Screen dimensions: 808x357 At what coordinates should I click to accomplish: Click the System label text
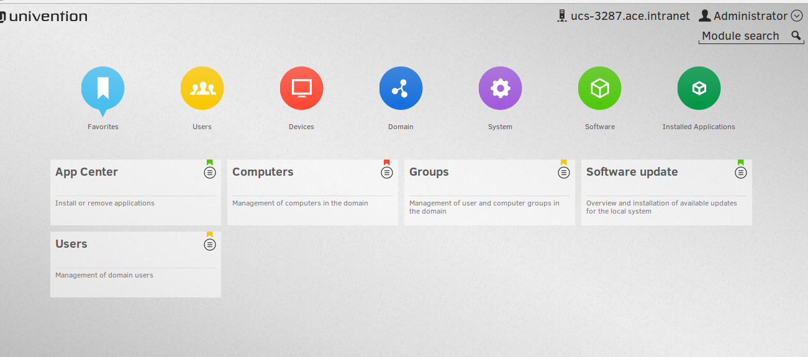coord(501,127)
